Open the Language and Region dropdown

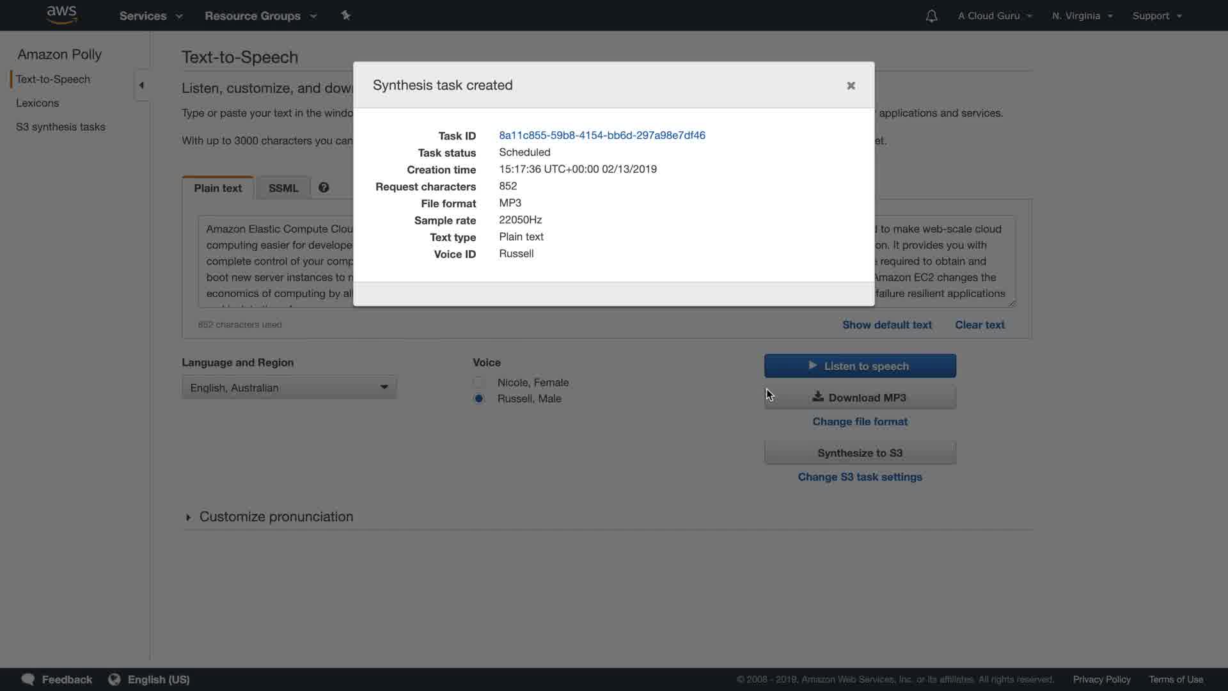click(x=289, y=388)
